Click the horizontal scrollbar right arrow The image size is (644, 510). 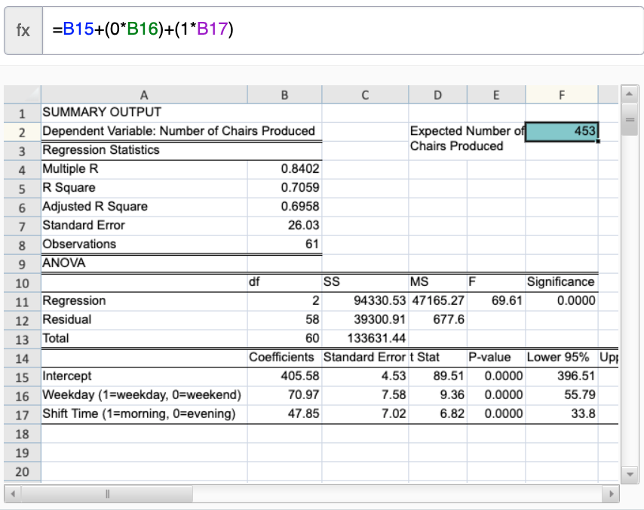tap(611, 494)
